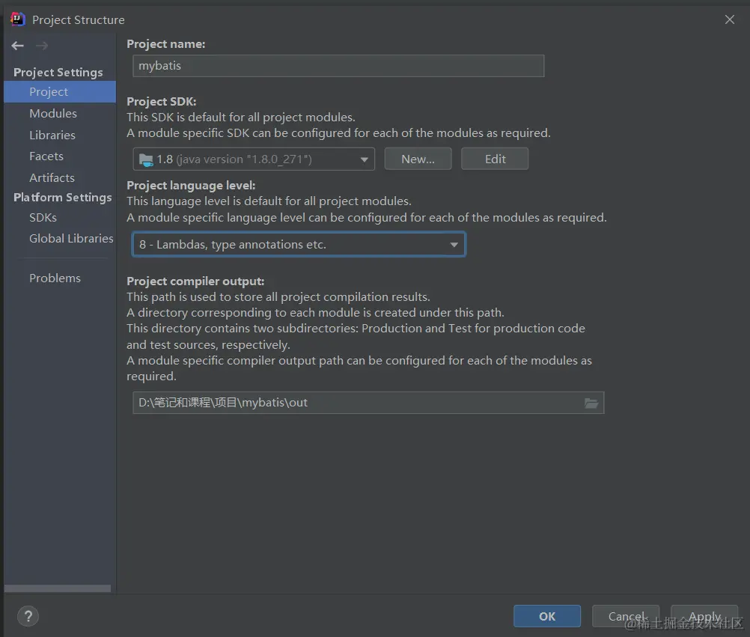The image size is (750, 637).
Task: Open the Libraries settings page
Action: tap(52, 135)
